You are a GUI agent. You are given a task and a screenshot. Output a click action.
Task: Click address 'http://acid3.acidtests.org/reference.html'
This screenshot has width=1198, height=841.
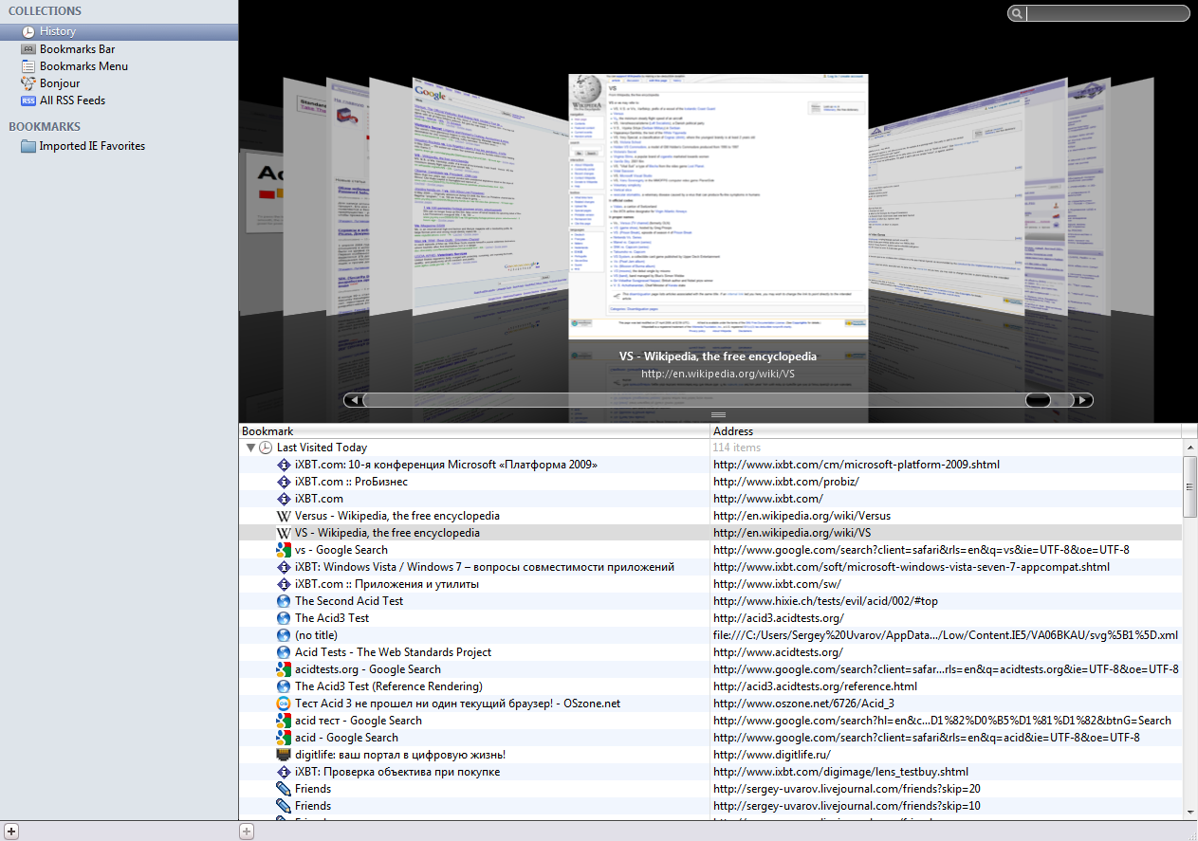pyautogui.click(x=815, y=686)
